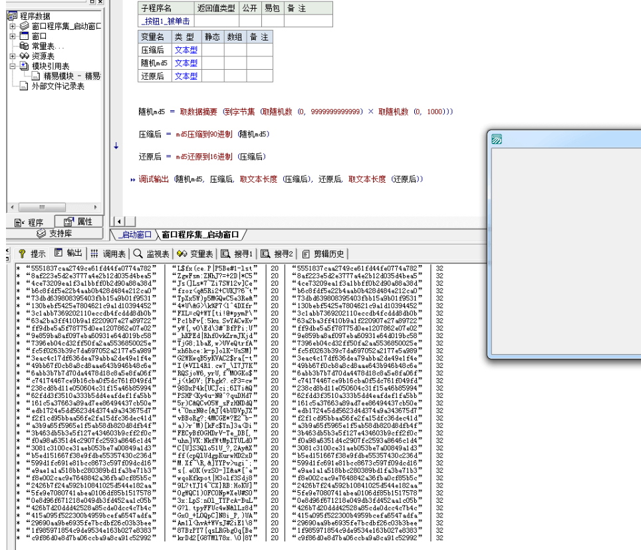The image size is (641, 550).
Task: Collapse the 模块引用表 tree node
Action: point(13,66)
